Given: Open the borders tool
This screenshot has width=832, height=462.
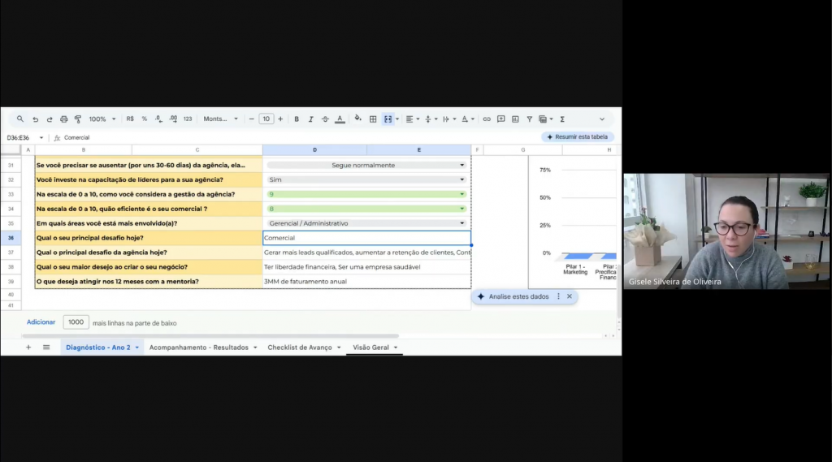Looking at the screenshot, I should 373,119.
